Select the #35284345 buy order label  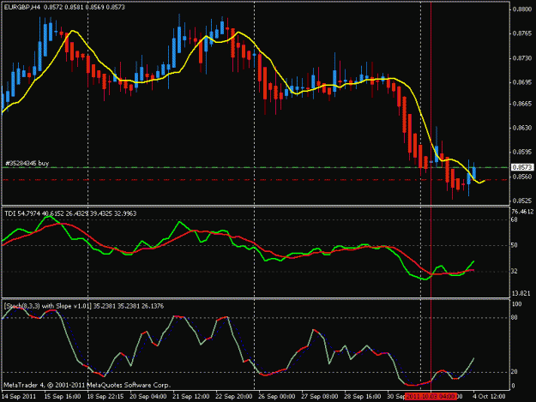click(27, 163)
